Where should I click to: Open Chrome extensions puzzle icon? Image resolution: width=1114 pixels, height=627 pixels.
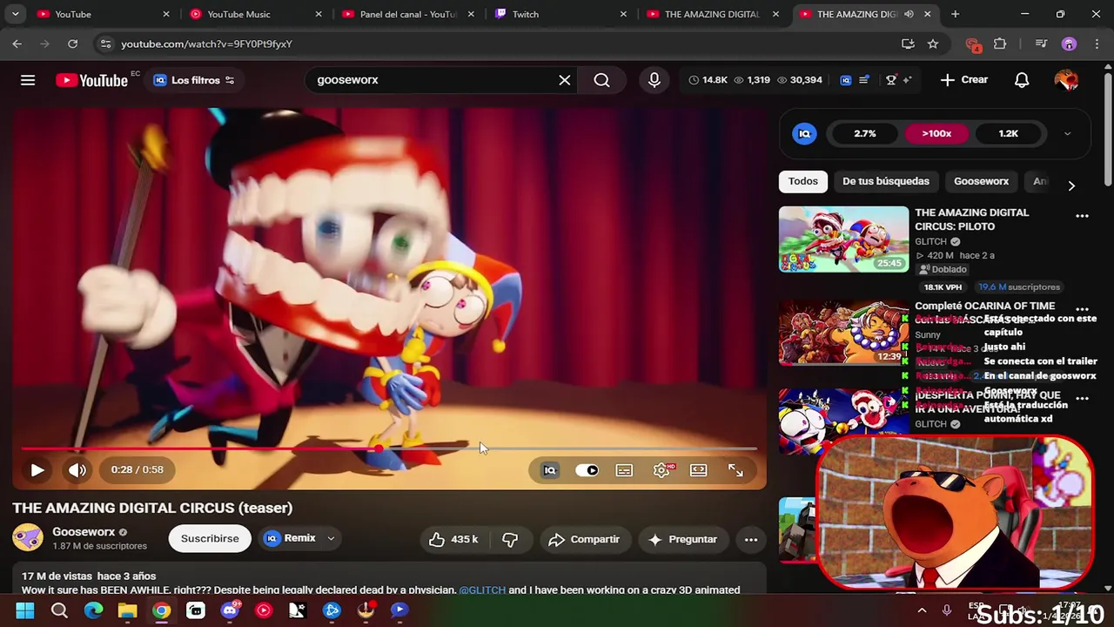pos(1000,44)
